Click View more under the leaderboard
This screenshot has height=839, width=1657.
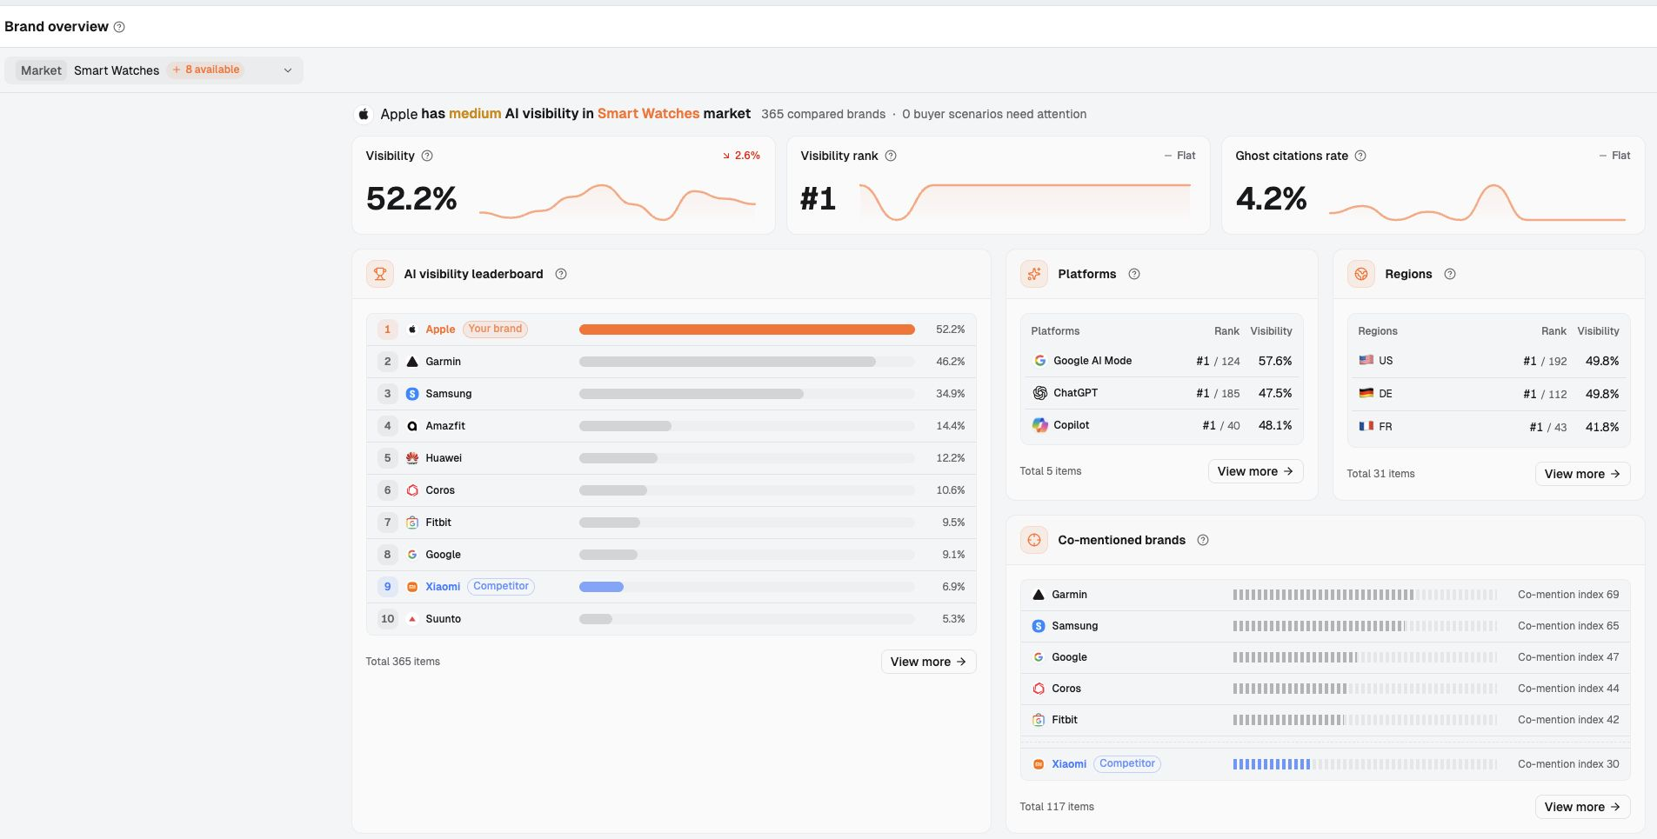pos(928,662)
